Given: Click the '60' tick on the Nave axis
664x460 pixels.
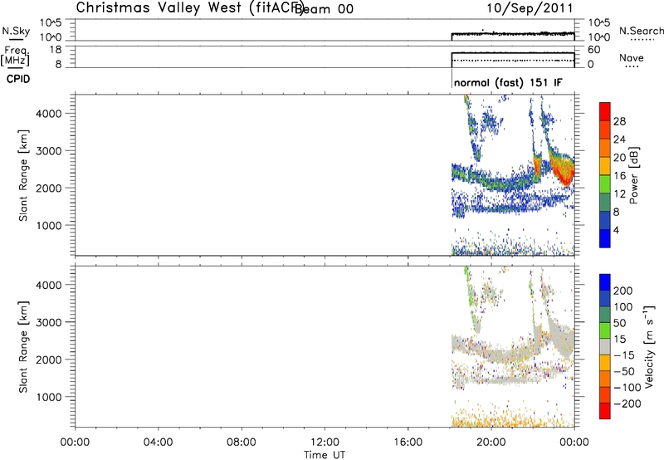Looking at the screenshot, I should point(593,50).
